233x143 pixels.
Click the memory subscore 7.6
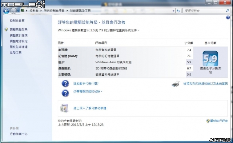(189, 56)
